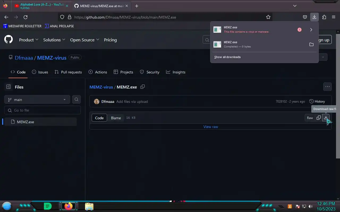This screenshot has width=340, height=212.
Task: Open a new browser tab
Action: click(137, 6)
